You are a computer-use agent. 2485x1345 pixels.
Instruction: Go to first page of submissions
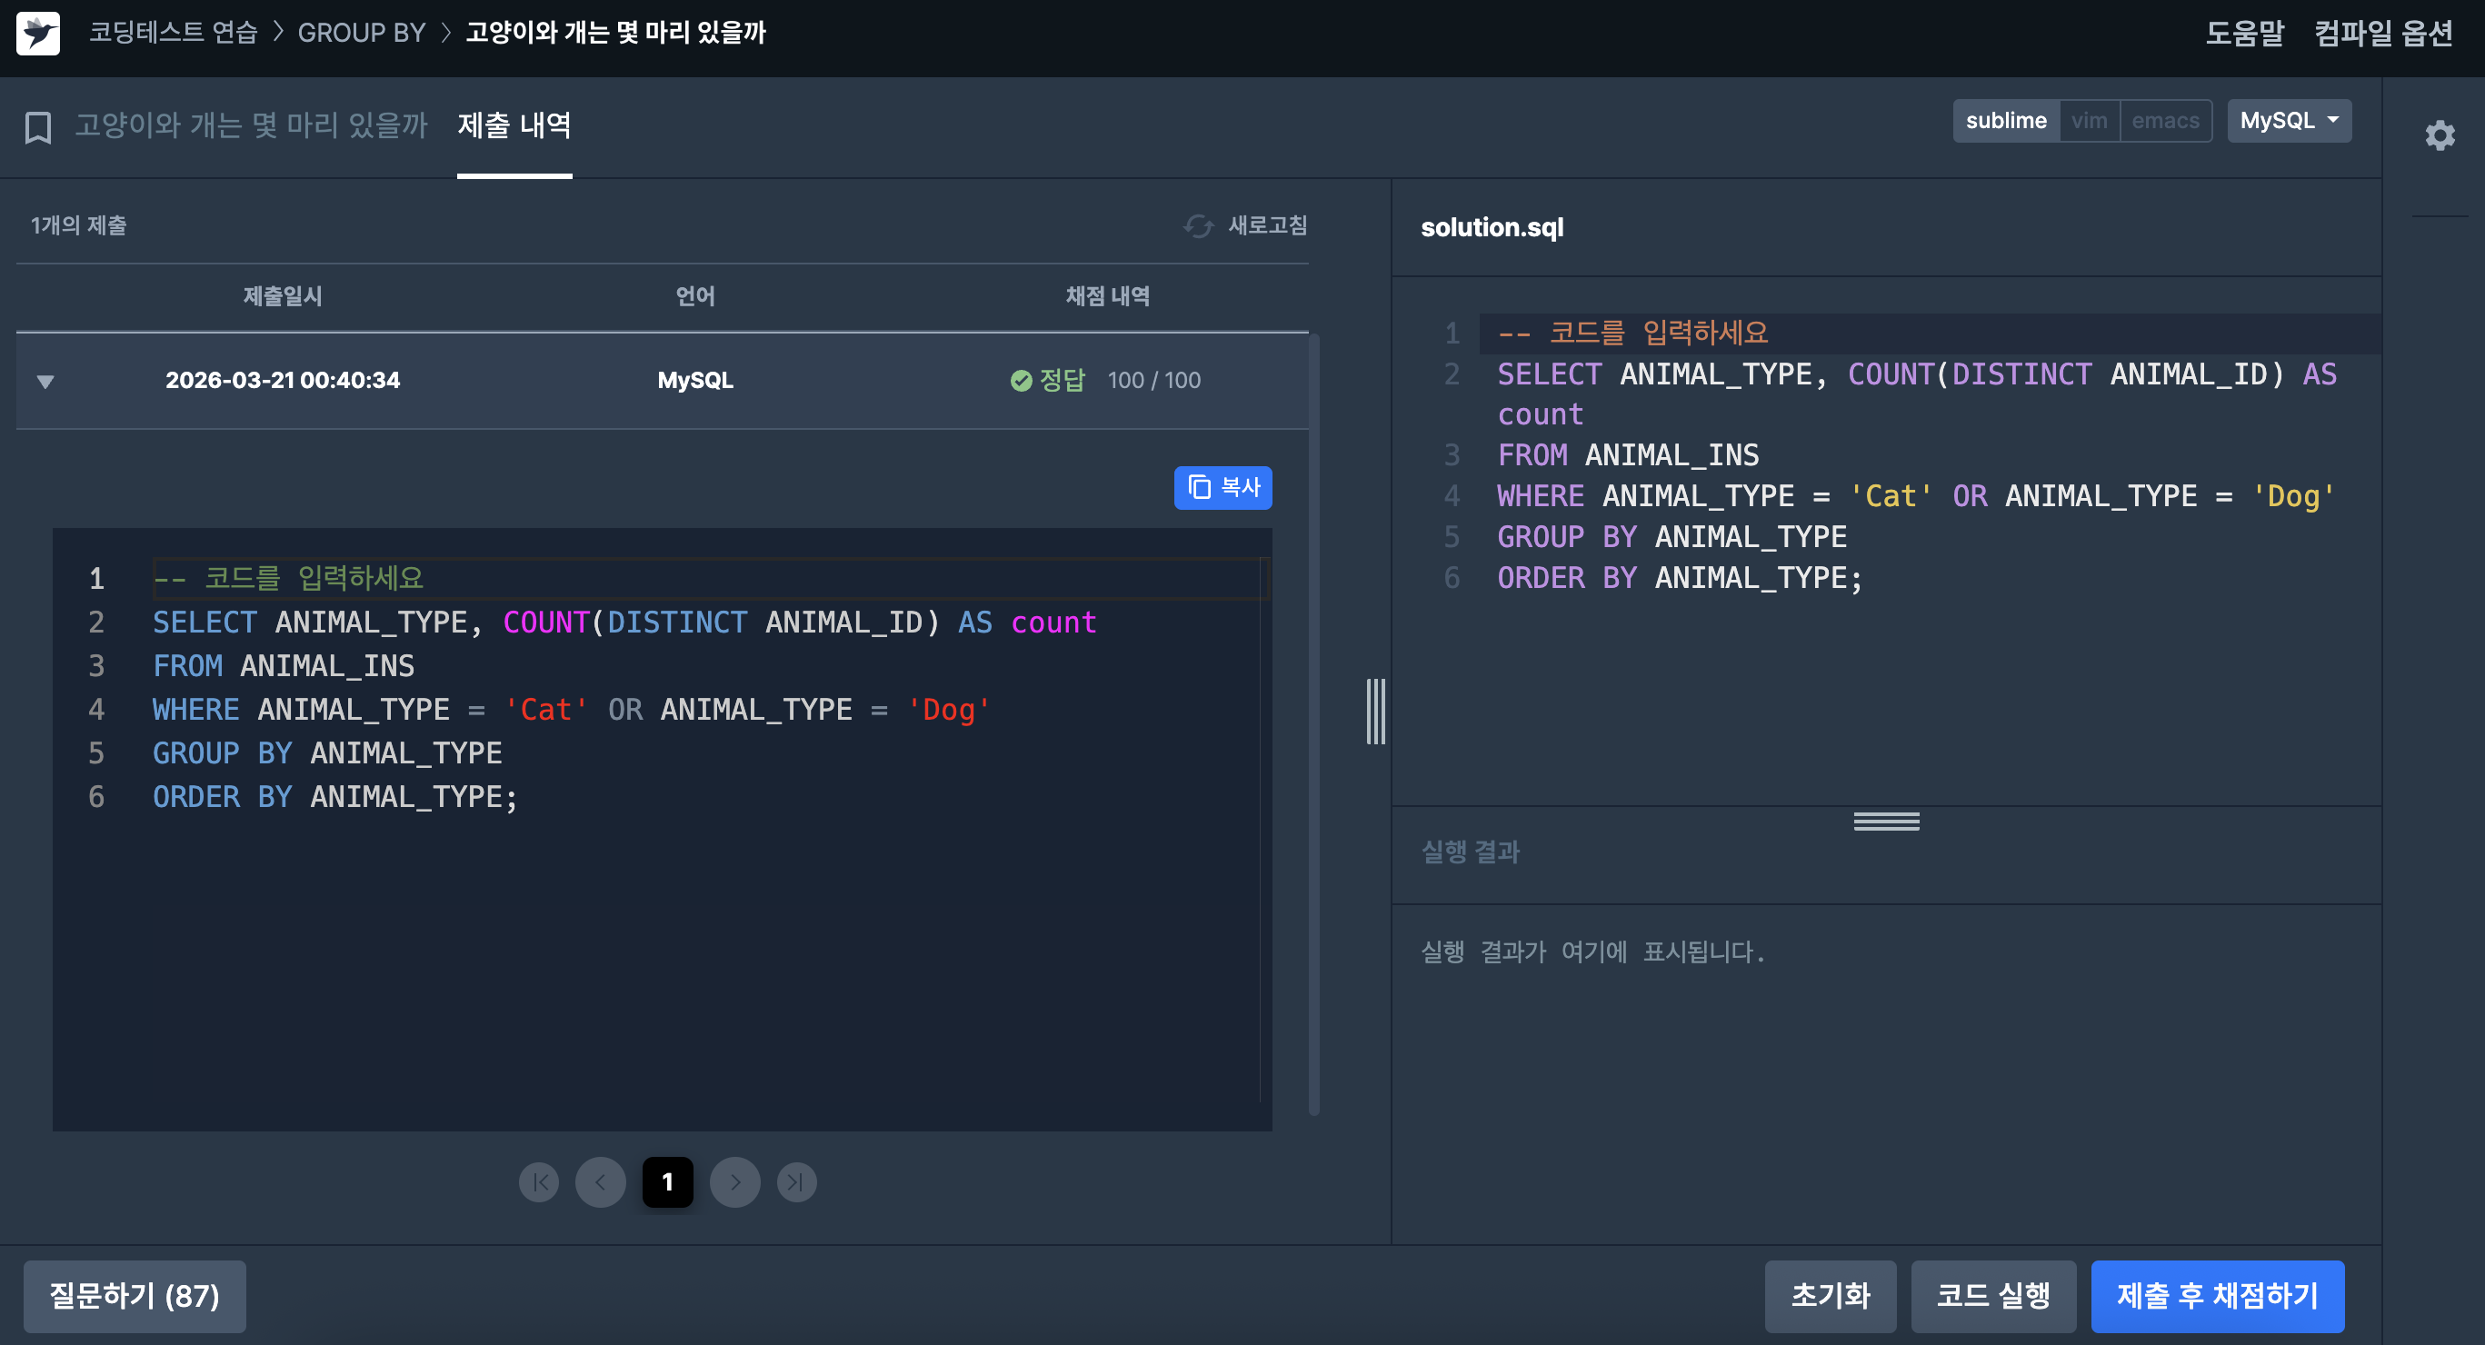point(538,1182)
